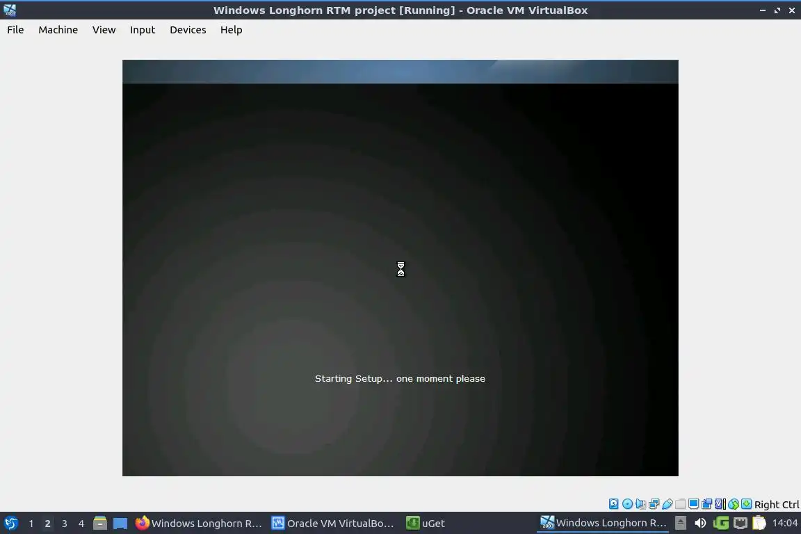Open the file manager launcher in panel
This screenshot has height=534, width=801.
pyautogui.click(x=100, y=524)
